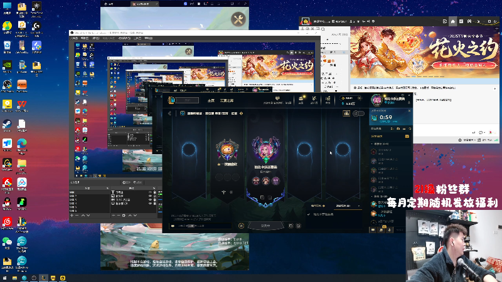Image resolution: width=502 pixels, height=282 pixels.
Task: Open first OBS menu bar item
Action: [74, 38]
